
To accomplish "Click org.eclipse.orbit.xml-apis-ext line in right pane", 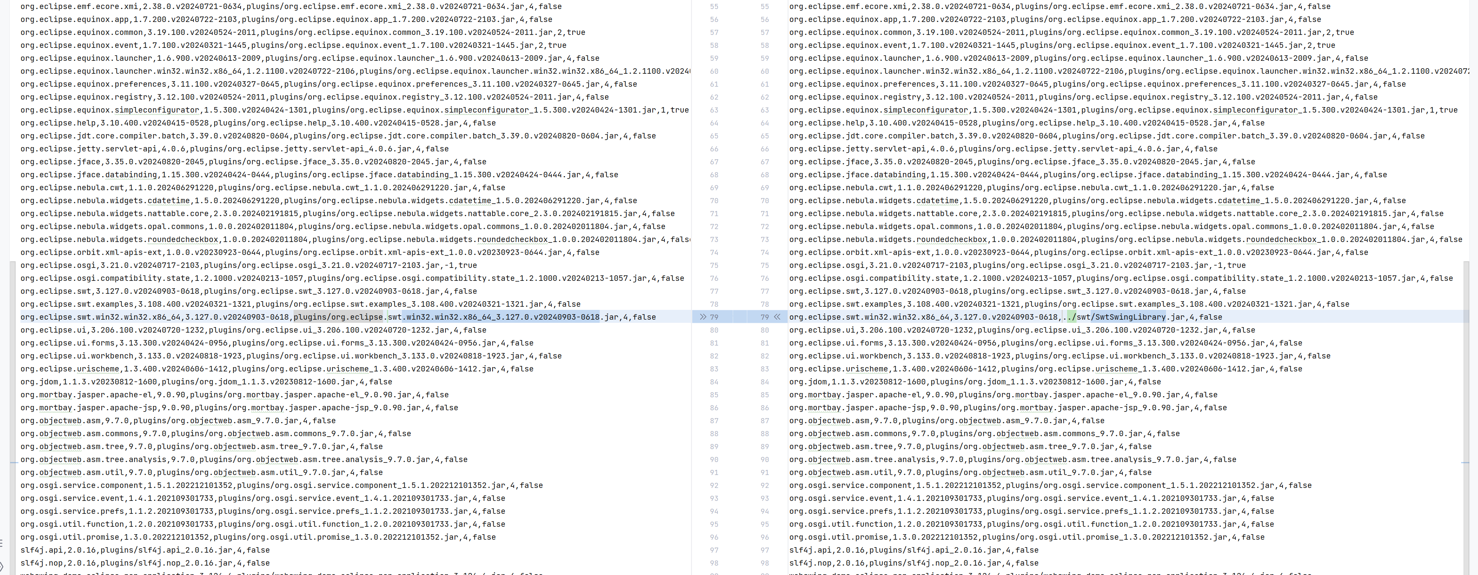I will pos(1078,253).
